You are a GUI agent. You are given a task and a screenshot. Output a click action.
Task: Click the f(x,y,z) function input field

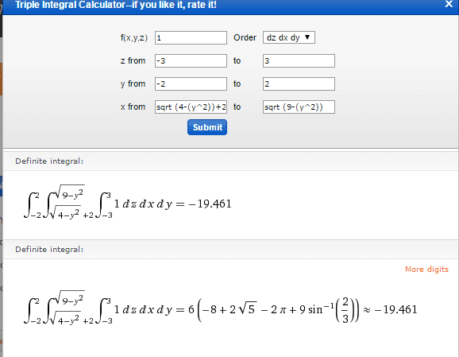[x=191, y=38]
